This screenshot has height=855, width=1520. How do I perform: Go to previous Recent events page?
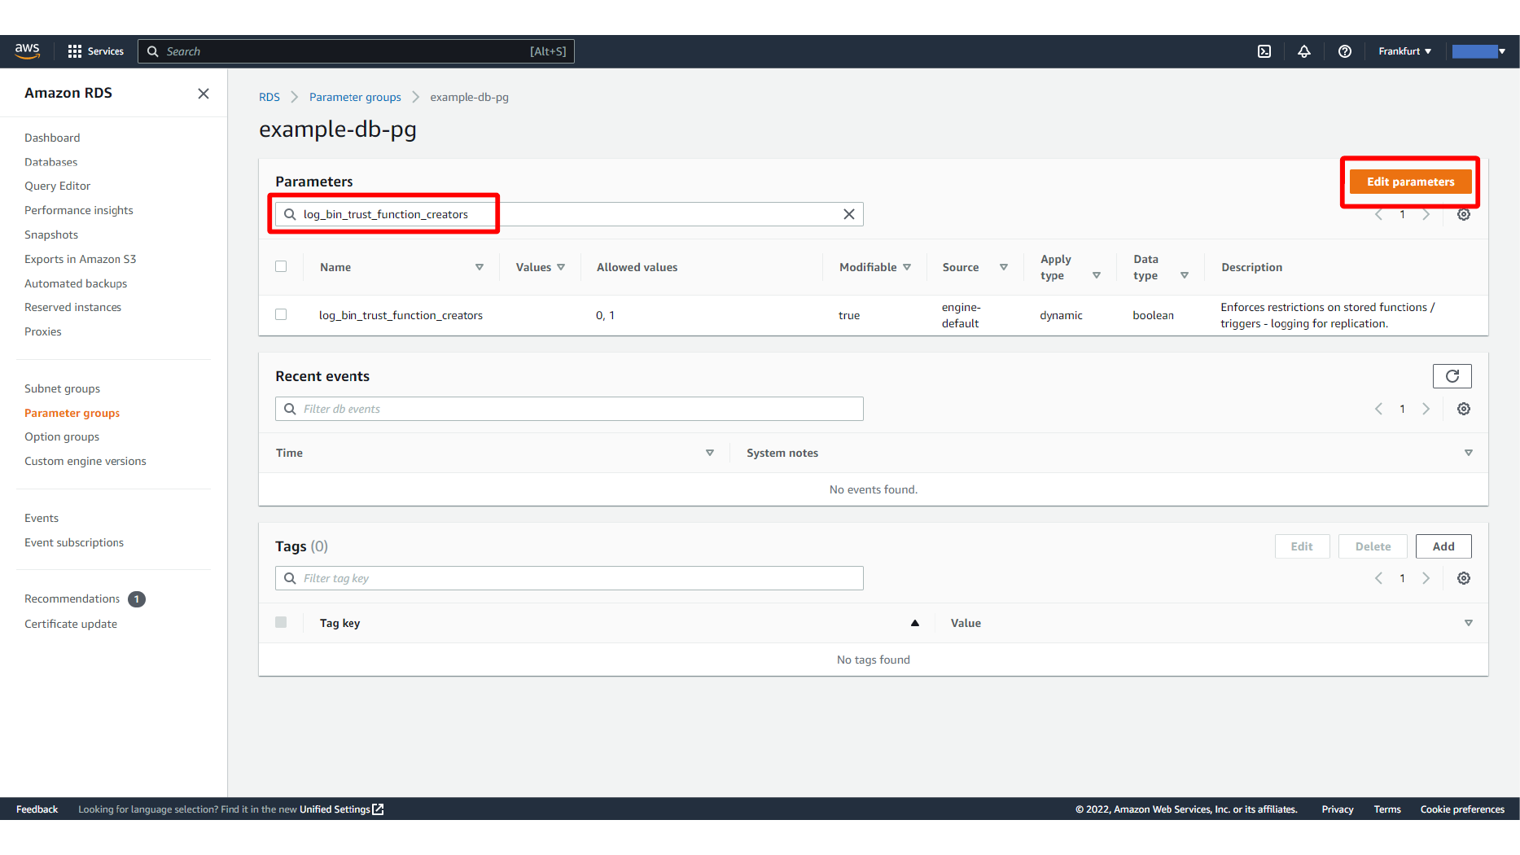coord(1379,409)
